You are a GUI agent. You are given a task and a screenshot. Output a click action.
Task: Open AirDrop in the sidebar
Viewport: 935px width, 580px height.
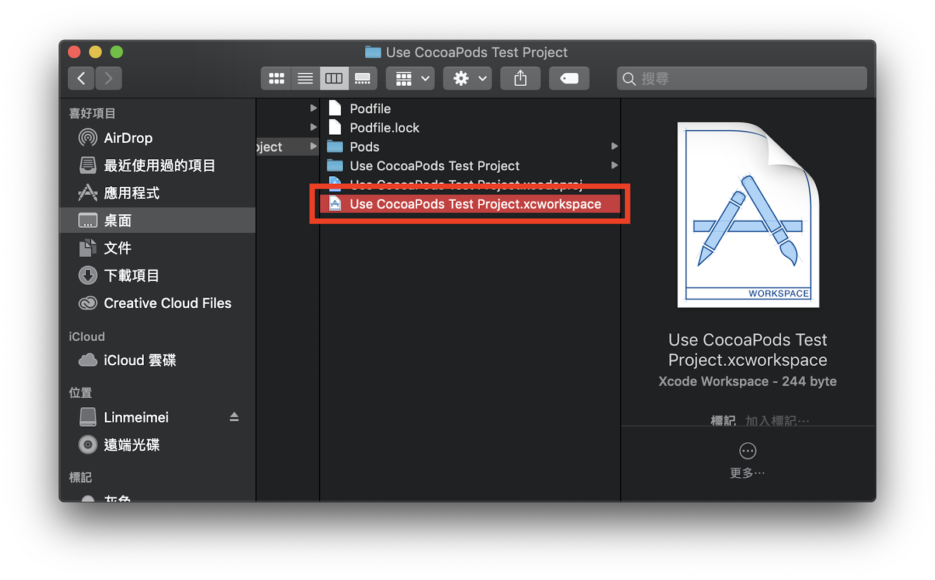[157, 138]
